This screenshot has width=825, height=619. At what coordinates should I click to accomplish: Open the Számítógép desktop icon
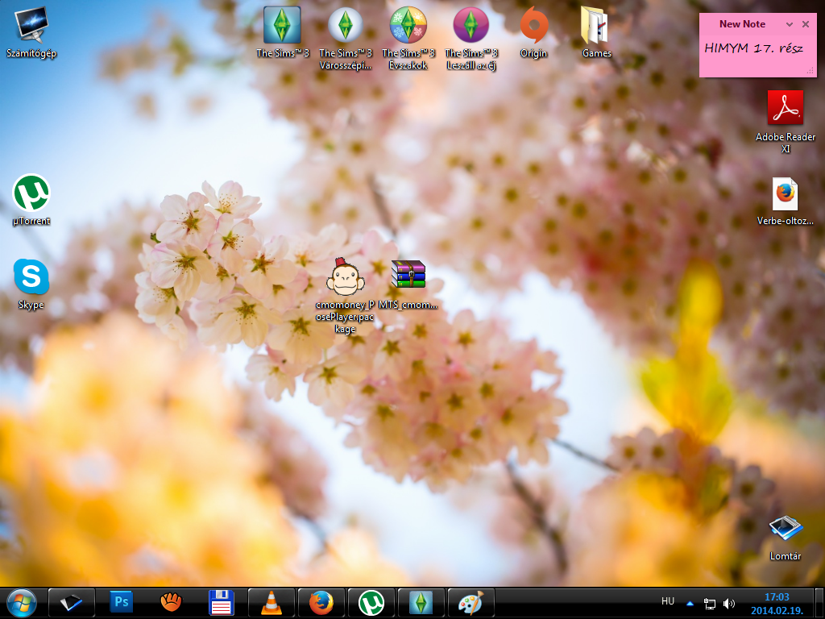tap(31, 32)
